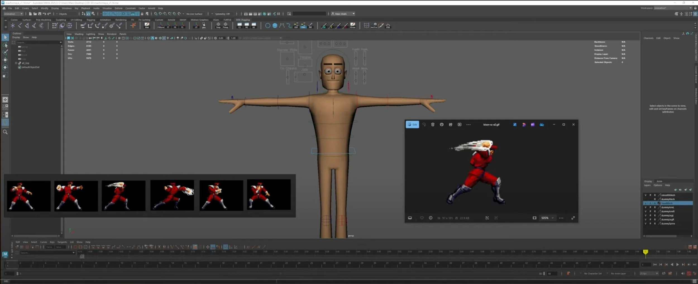
Task: Toggle loop playback button near fps
Action: 664,273
